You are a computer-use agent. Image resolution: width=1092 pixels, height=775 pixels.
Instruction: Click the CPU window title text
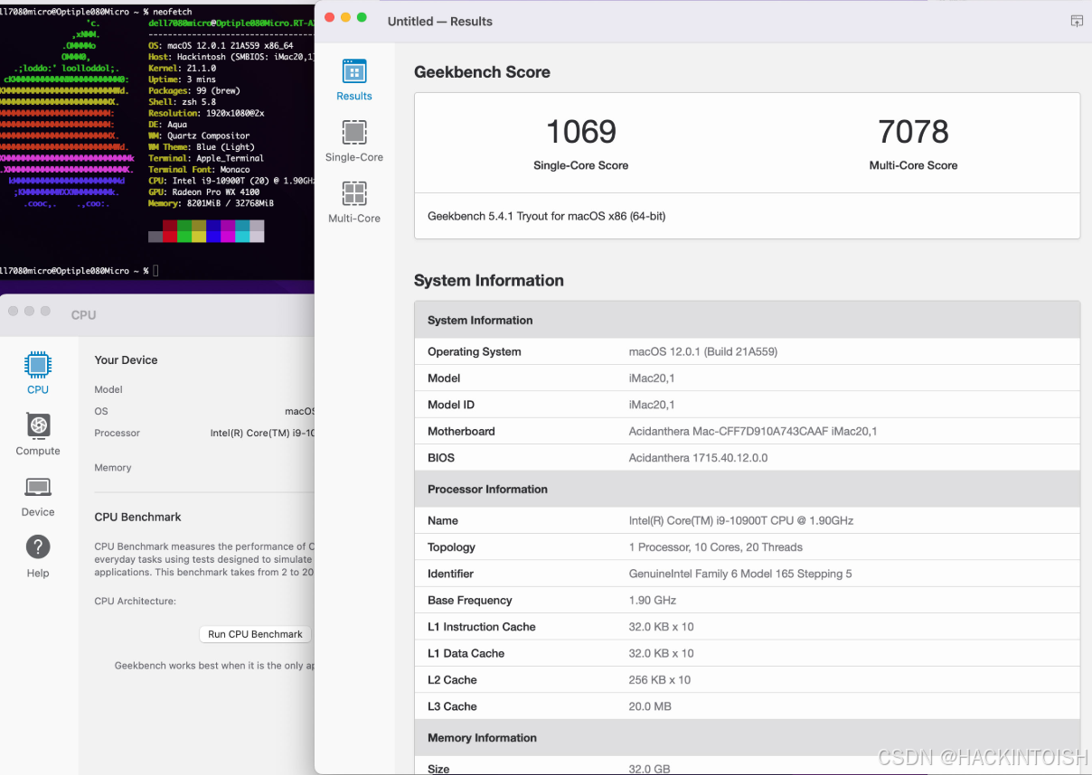(83, 314)
